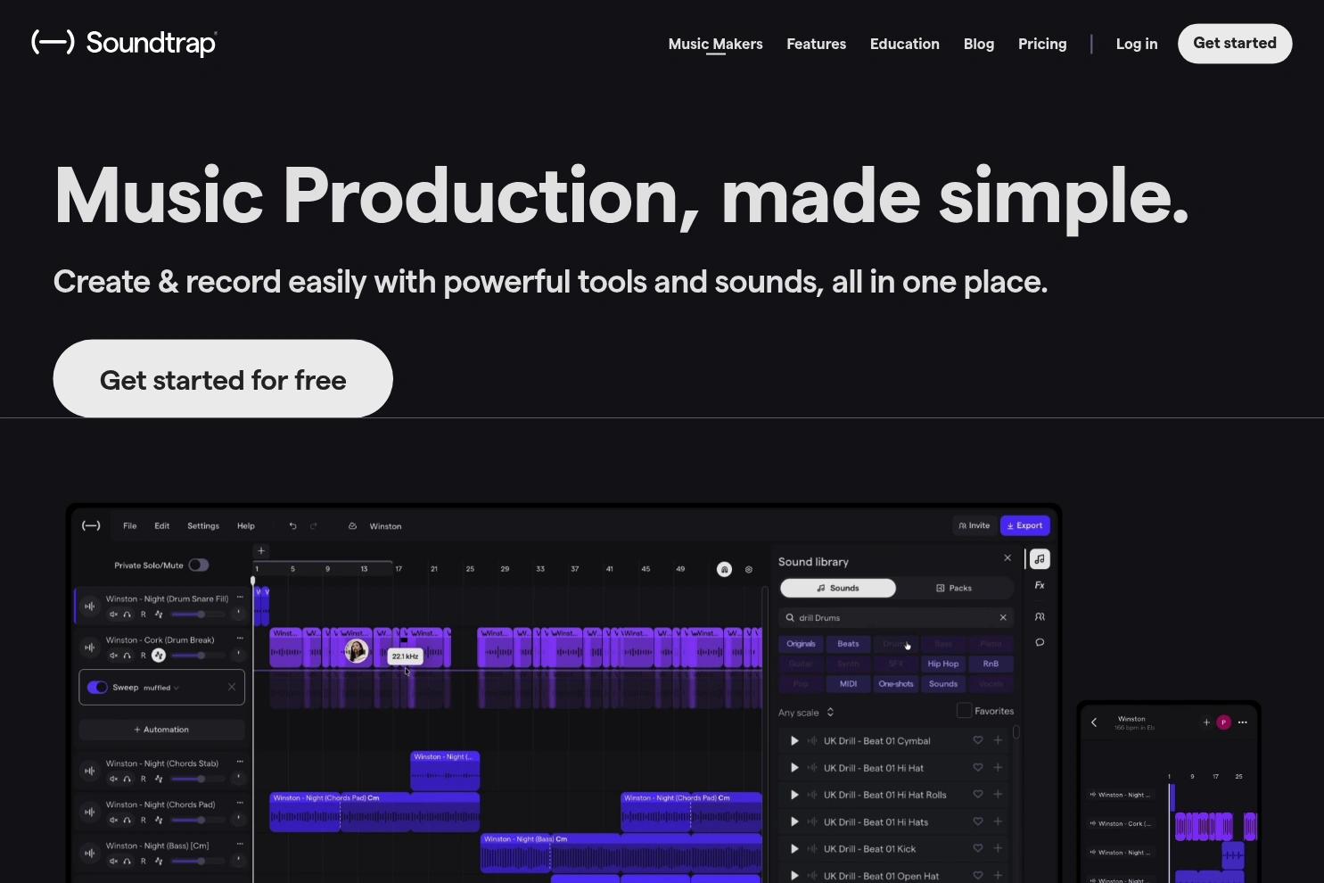Open the more options dots on Bass [Cm] track
Viewport: 1324px width, 883px height.
click(x=240, y=845)
